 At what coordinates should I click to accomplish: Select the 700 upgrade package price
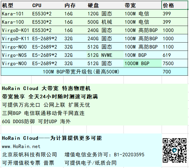(x=175, y=72)
